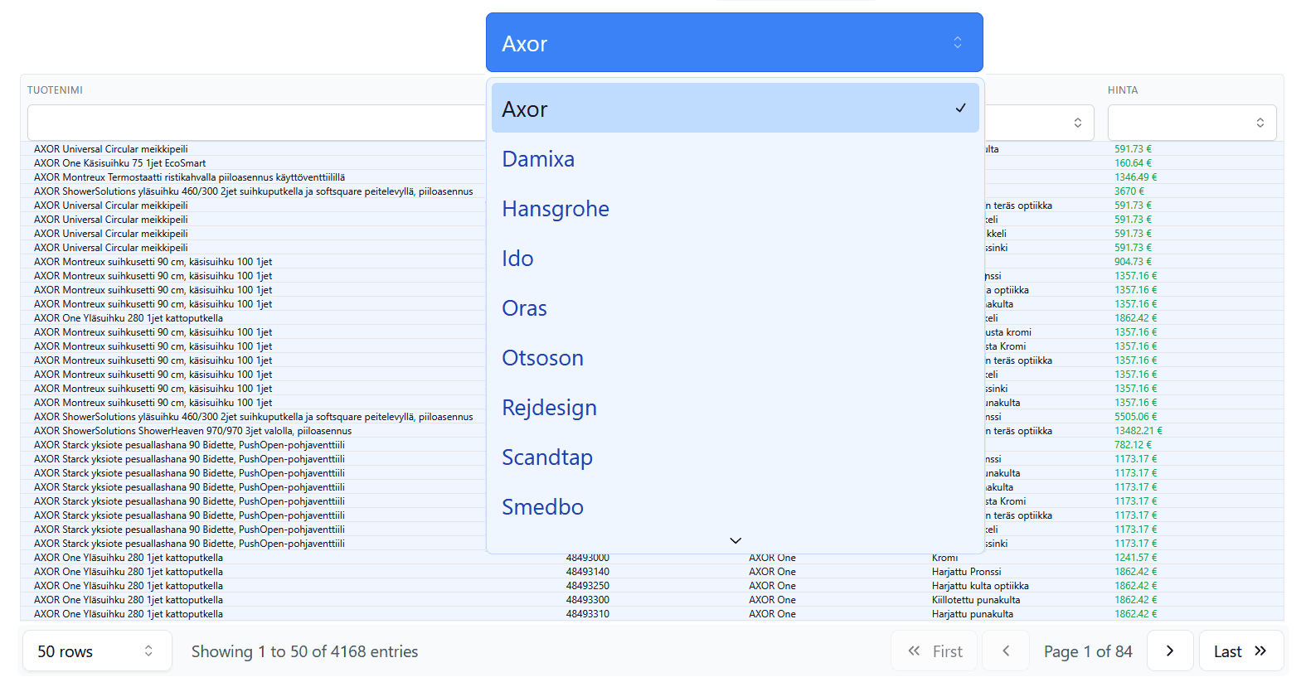Choose Hansgrohe in the dropdown list
1301x682 pixels.
[x=556, y=209]
